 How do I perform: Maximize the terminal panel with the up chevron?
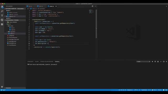point(161,62)
